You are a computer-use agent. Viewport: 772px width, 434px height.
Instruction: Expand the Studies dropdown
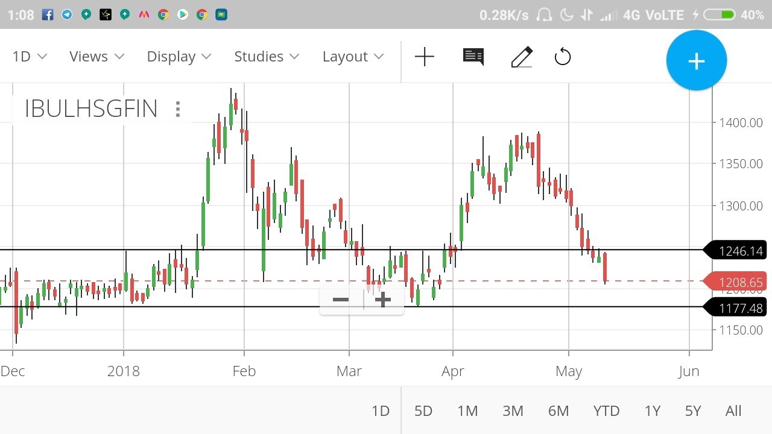[266, 56]
